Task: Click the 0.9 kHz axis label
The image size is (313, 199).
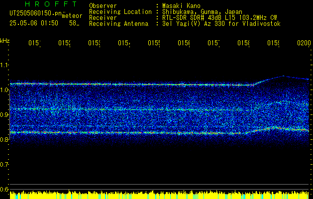Action: [4, 115]
